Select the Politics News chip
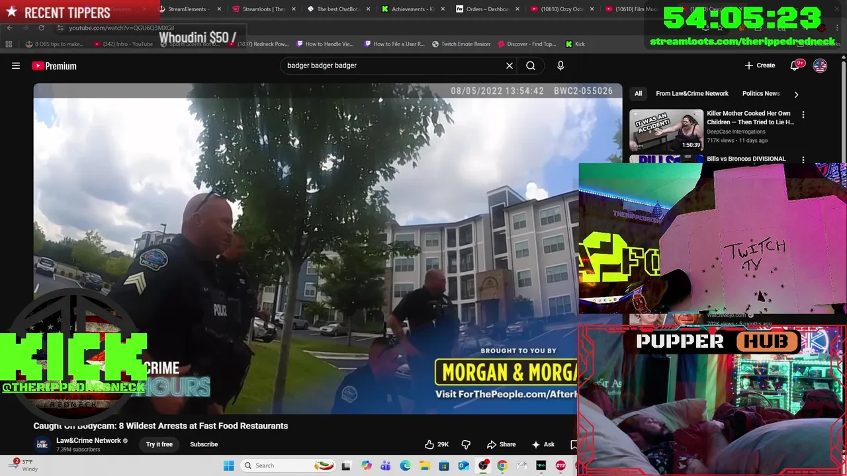This screenshot has width=847, height=476. point(761,94)
